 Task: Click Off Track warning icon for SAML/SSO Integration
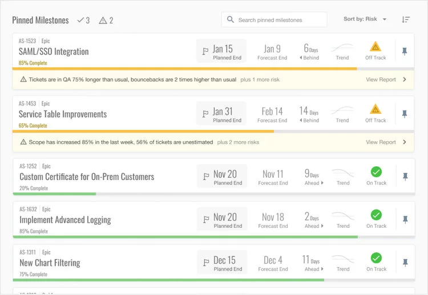click(375, 47)
